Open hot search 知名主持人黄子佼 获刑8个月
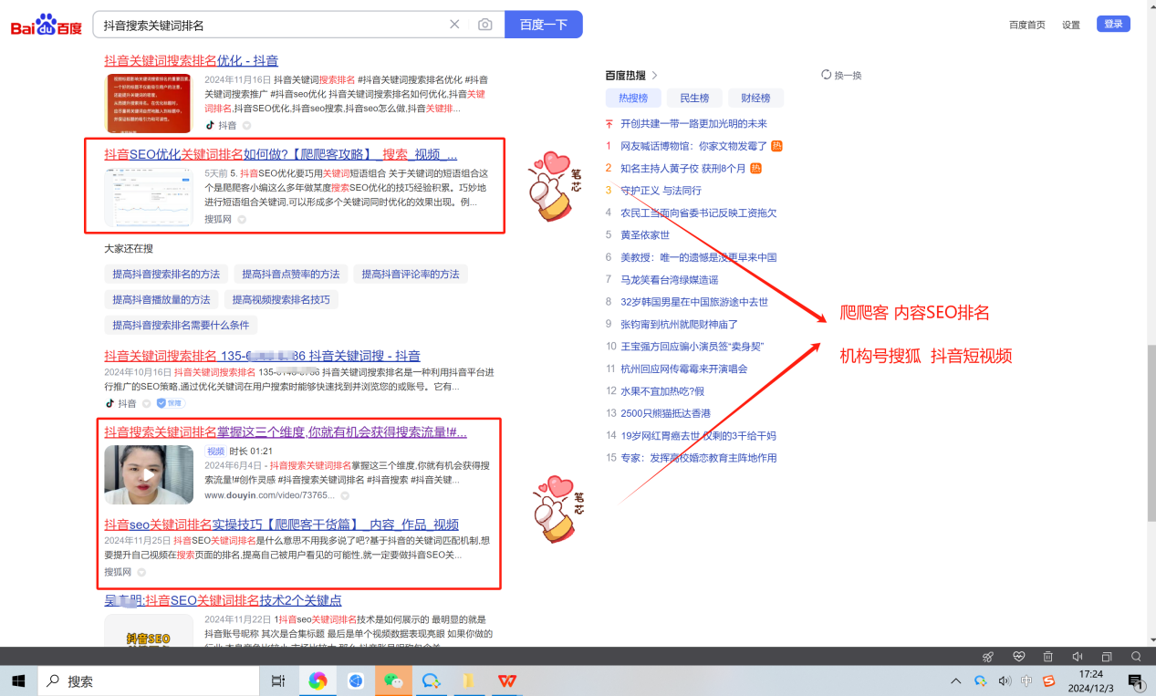Screen dimensions: 1156x696 pos(683,168)
